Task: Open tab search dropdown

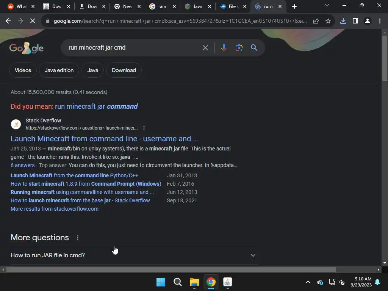Action: [327, 5]
